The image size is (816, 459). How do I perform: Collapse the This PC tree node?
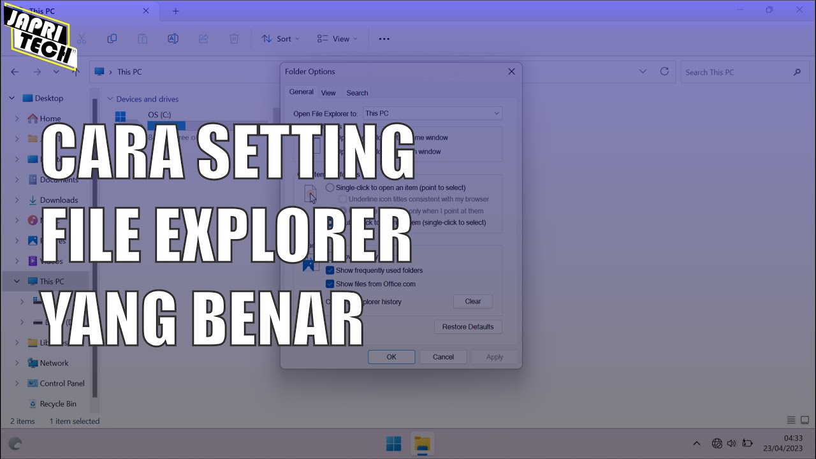(17, 281)
